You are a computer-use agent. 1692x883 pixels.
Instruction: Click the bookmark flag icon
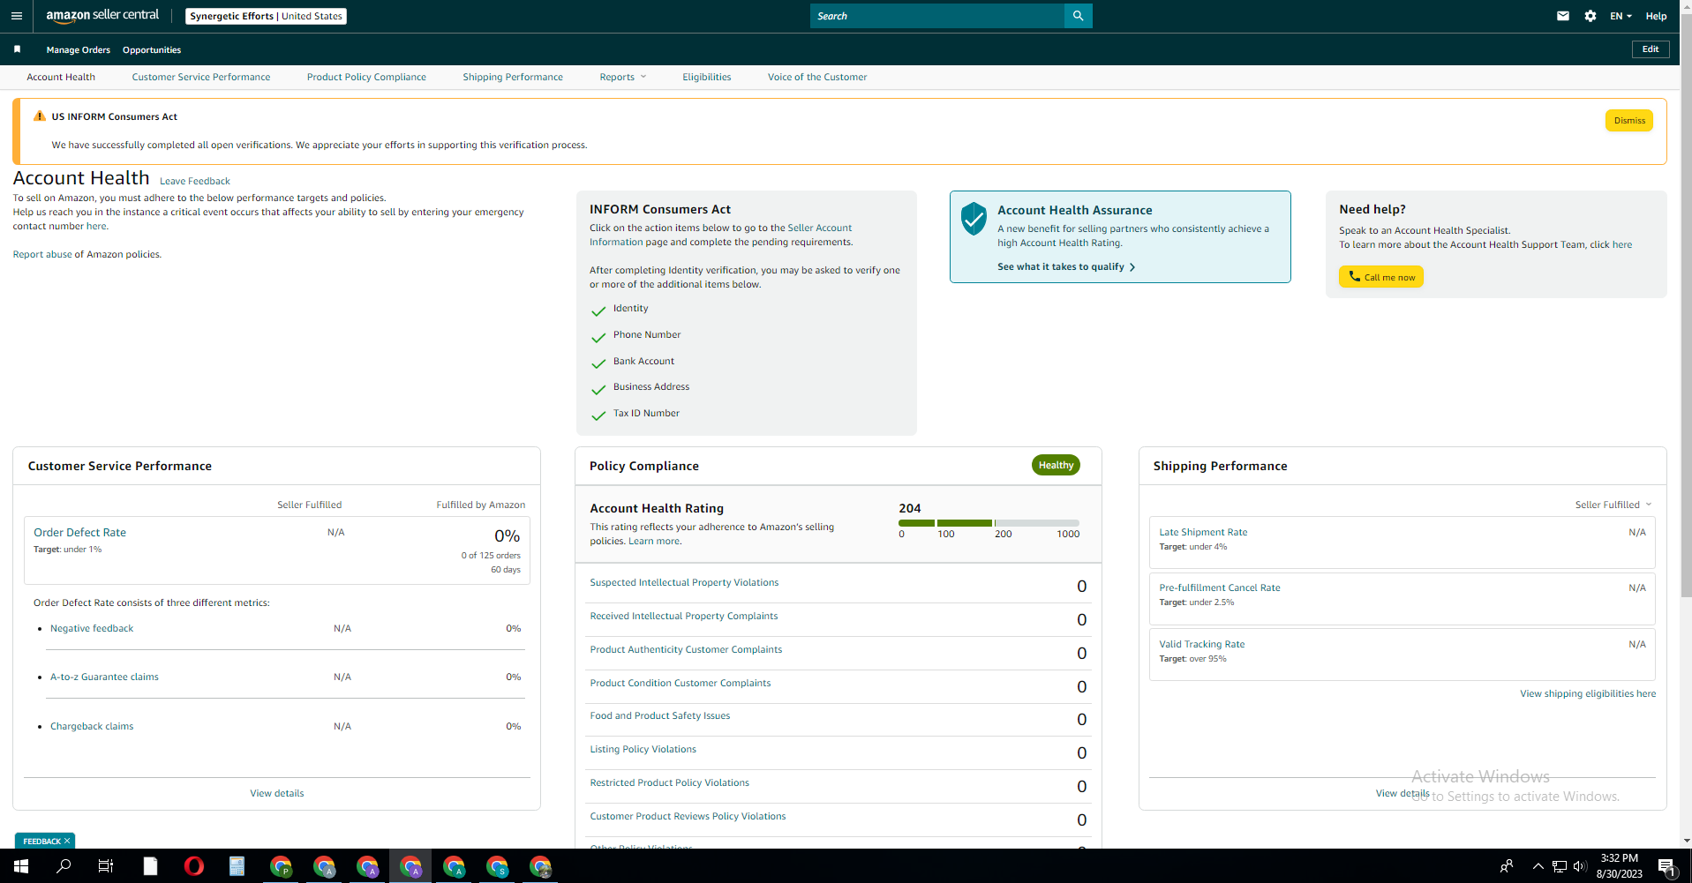(17, 49)
